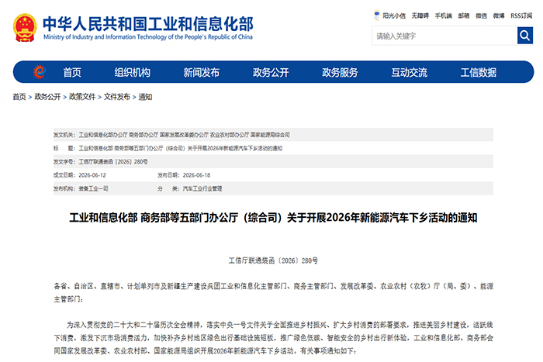Click the 微信 link in top bar

pyautogui.click(x=481, y=16)
